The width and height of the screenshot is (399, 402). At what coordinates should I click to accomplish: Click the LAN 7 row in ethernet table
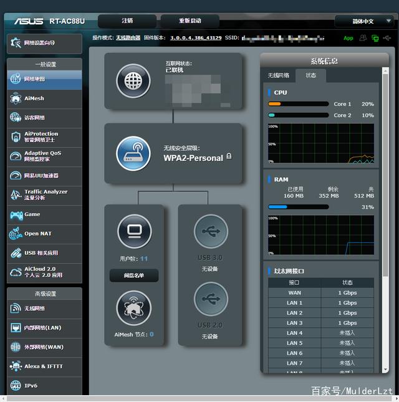(x=321, y=363)
